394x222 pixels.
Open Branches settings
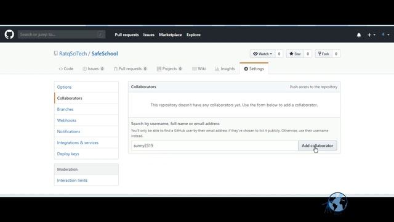[86, 109]
